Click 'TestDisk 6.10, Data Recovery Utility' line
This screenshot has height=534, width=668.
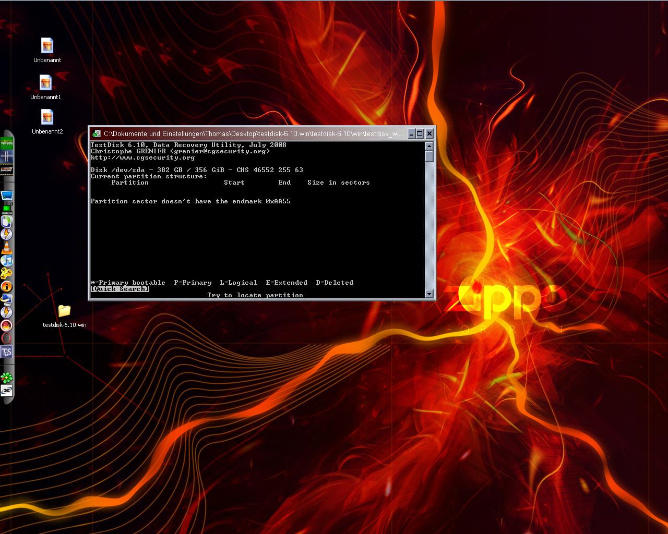click(188, 145)
